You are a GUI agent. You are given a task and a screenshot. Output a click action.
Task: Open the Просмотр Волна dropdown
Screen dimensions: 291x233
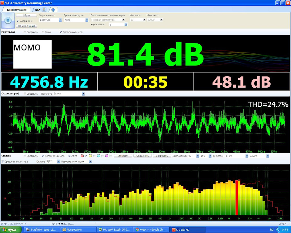click(83, 94)
